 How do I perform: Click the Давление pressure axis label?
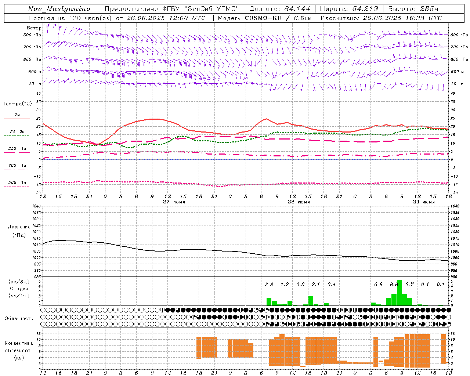pos(19,227)
